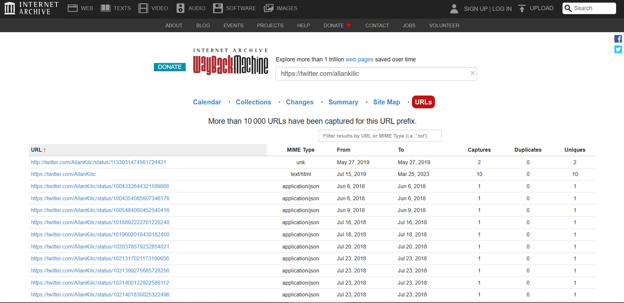Sort by the Duplicates column header

528,150
